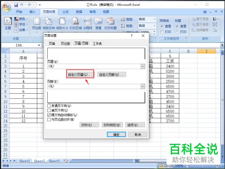Expand the 页眉(A) header dropdown
The width and height of the screenshot is (225, 169).
143,66
